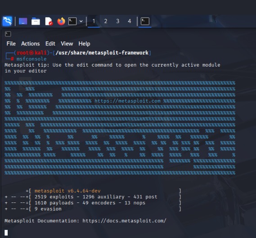Click the metasploit v6.4.64-dev version text

67,191
